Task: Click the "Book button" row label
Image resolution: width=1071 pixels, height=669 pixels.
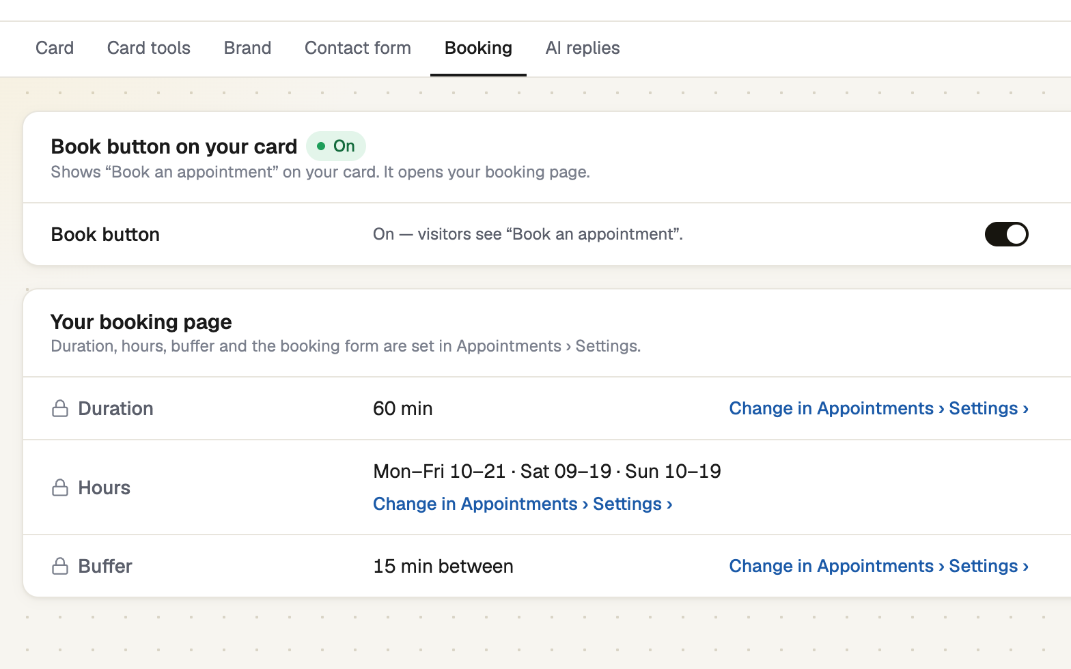Action: pos(105,234)
